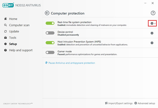
Task: Enable the Device control switch
Action: coord(50,33)
